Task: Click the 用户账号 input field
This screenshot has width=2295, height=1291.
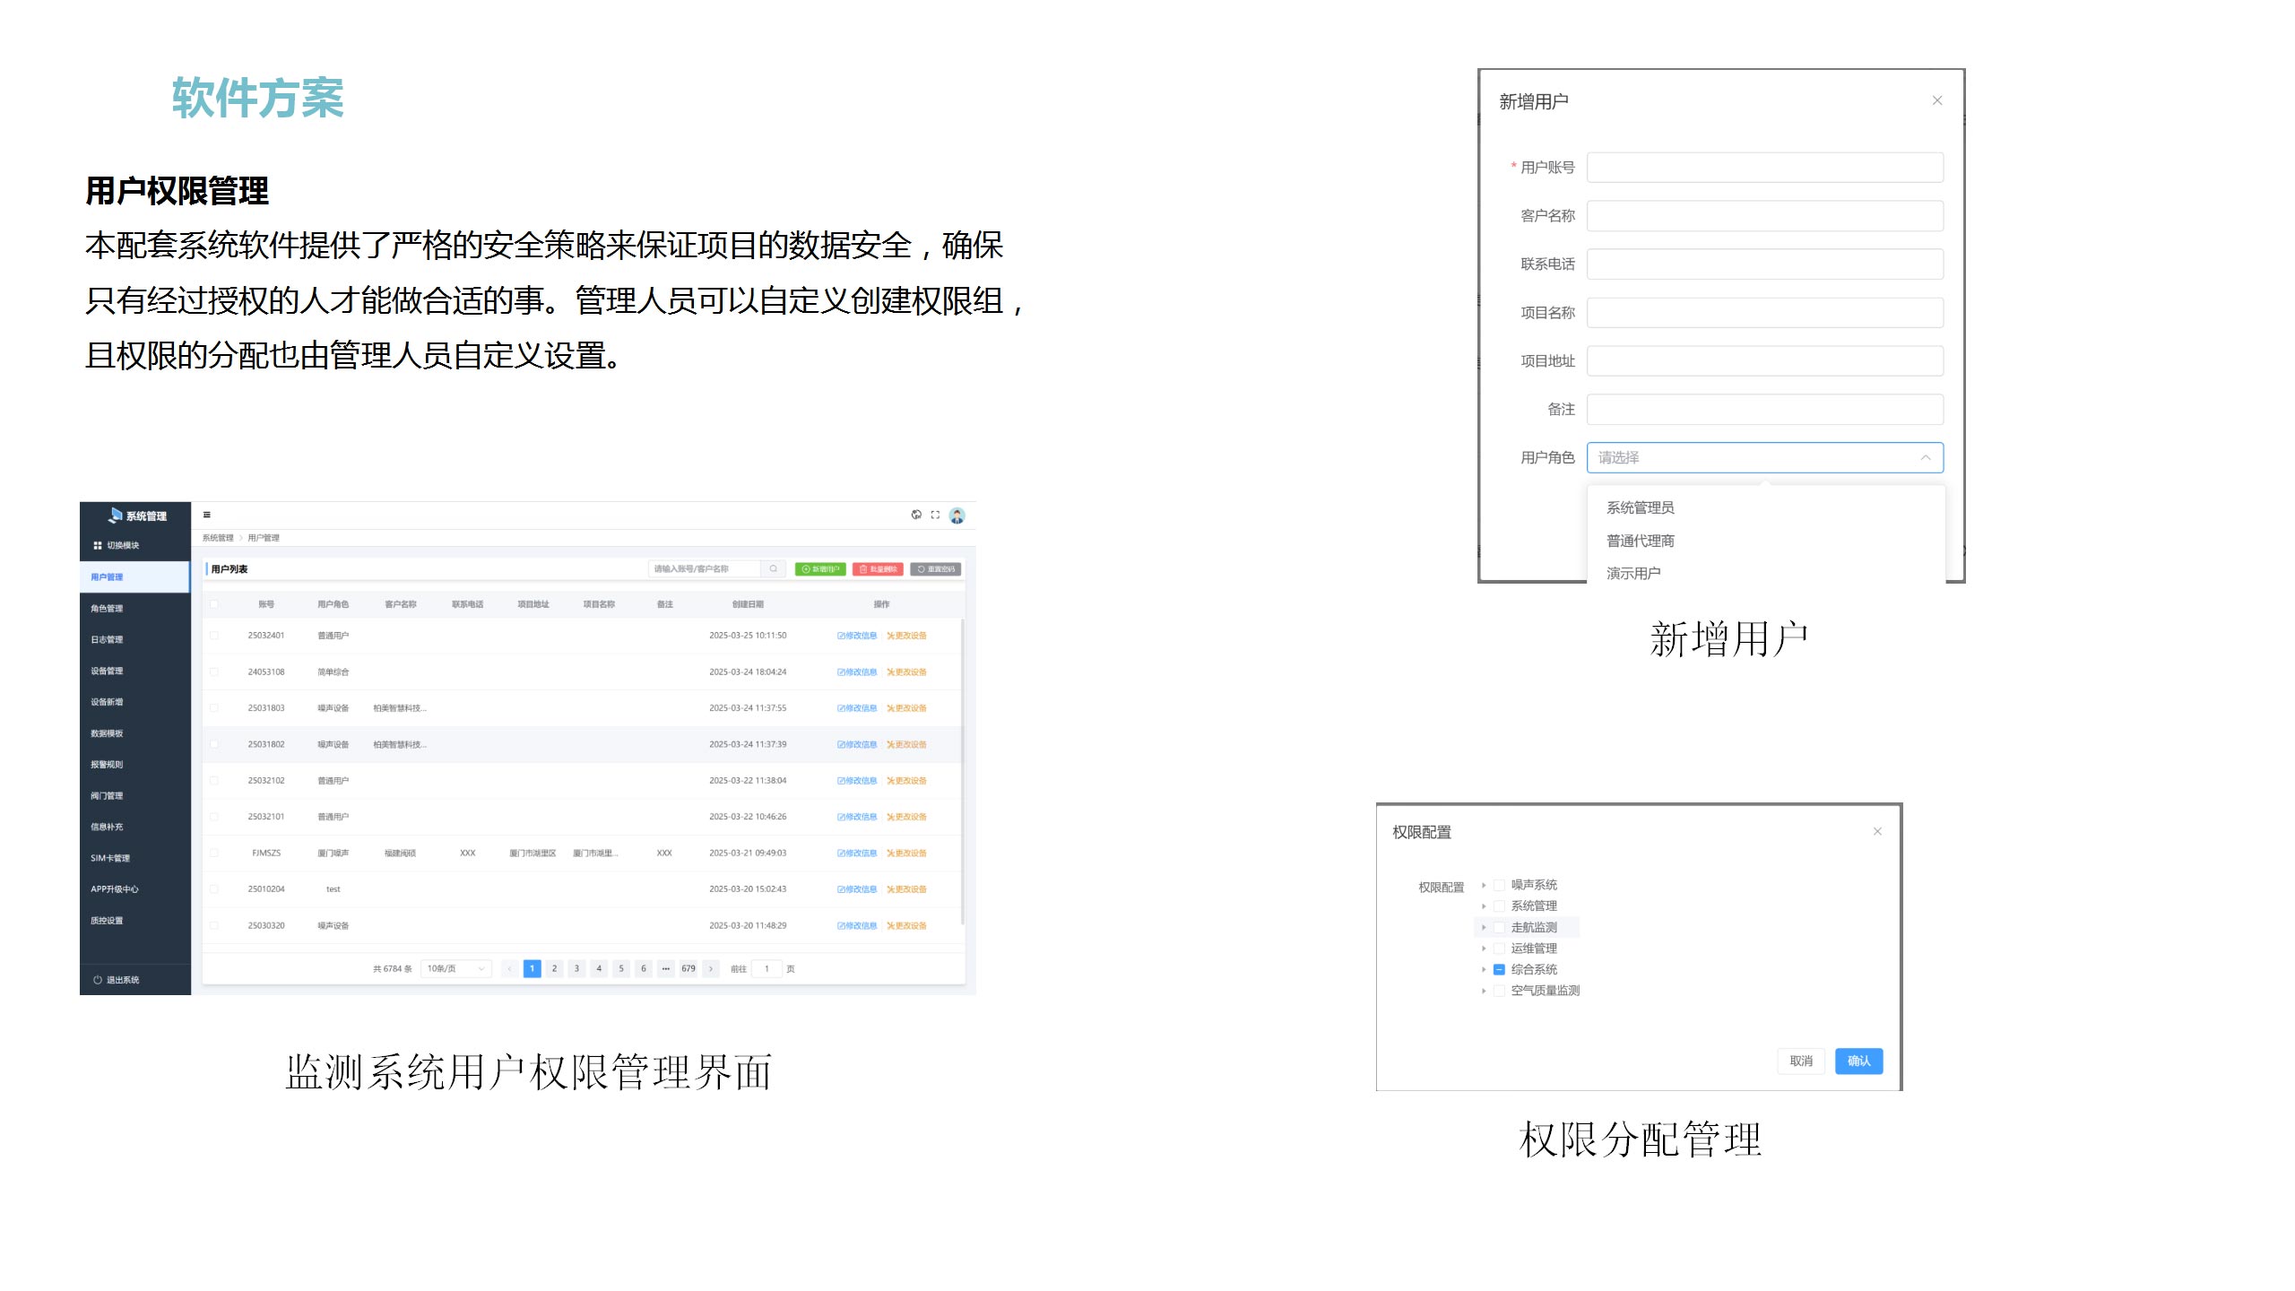Action: (1764, 168)
